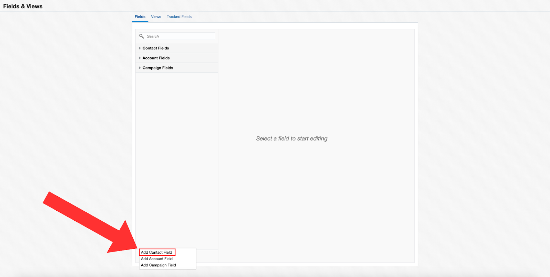Click blank area of the field editor pane
Image resolution: width=550 pixels, height=277 pixels.
click(x=316, y=206)
